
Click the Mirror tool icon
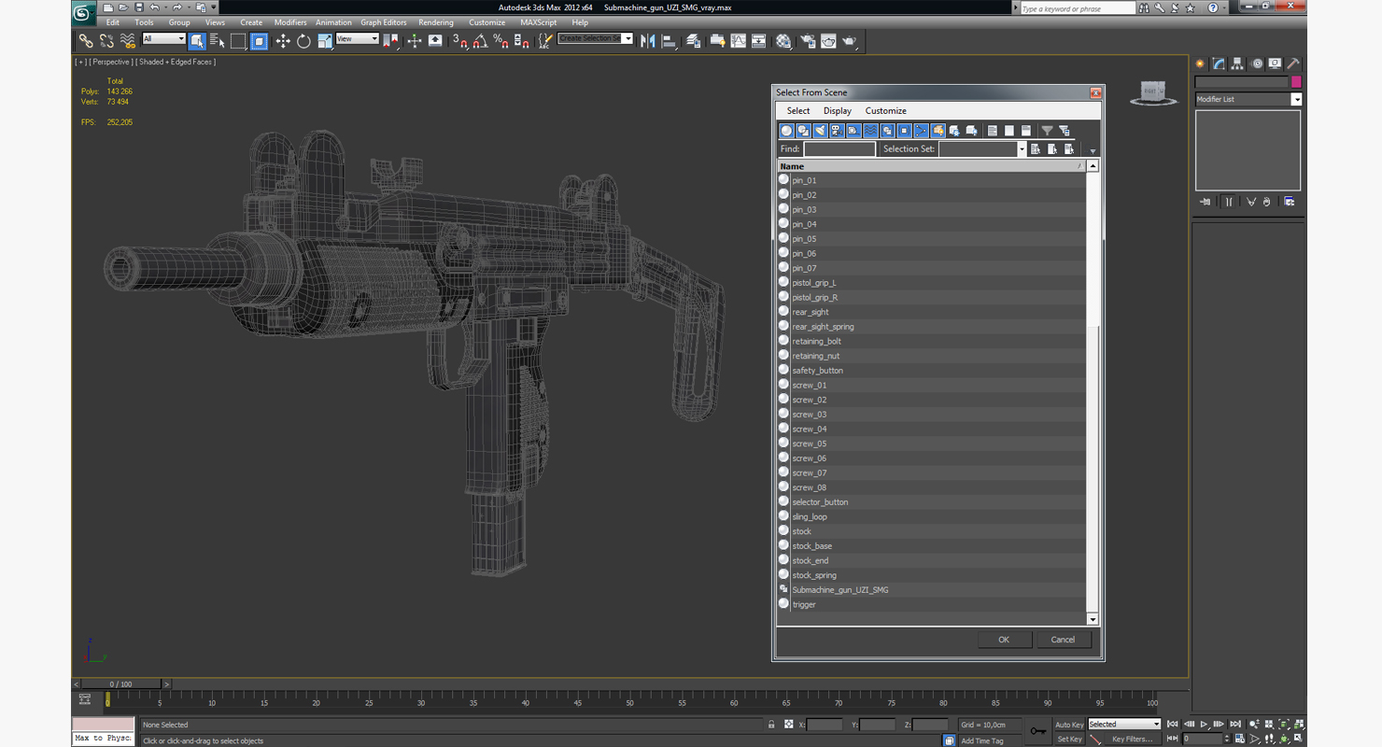648,41
